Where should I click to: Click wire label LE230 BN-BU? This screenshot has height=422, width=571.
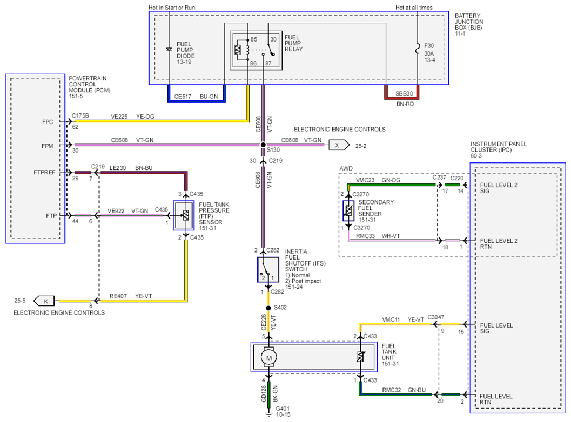click(131, 168)
